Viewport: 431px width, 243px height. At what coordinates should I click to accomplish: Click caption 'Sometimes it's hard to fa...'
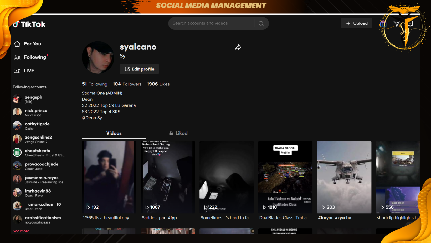[226, 218]
